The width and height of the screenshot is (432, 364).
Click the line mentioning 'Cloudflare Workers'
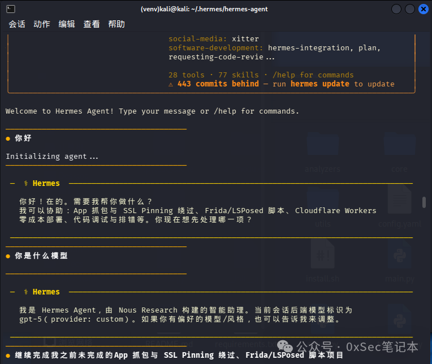click(197, 211)
